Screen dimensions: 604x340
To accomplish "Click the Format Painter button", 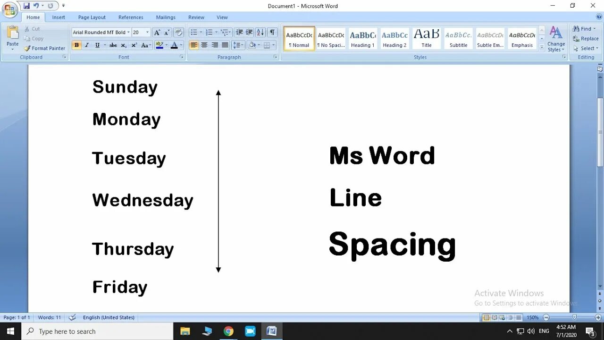I will click(45, 48).
